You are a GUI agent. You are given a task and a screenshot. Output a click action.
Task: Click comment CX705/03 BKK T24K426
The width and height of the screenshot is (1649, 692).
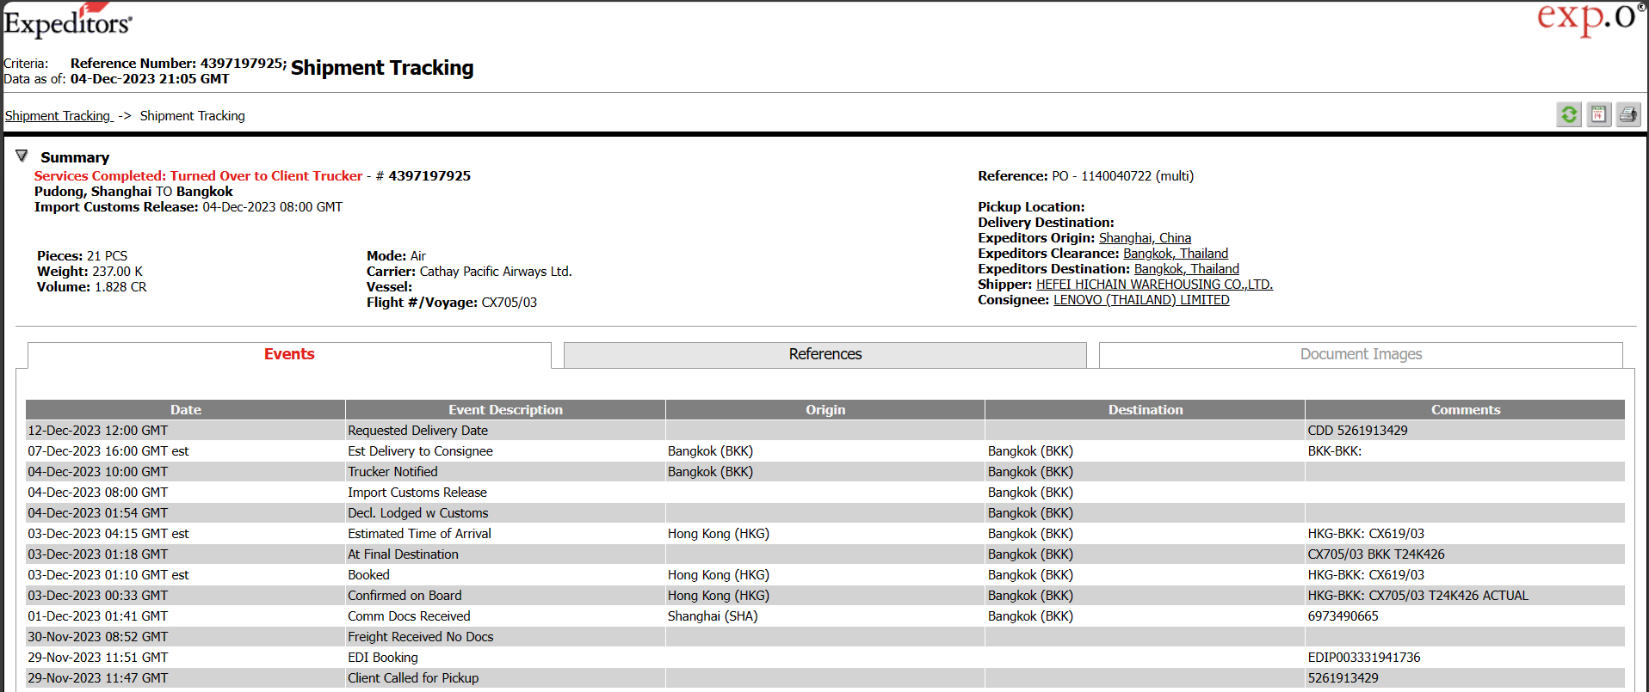[1376, 554]
